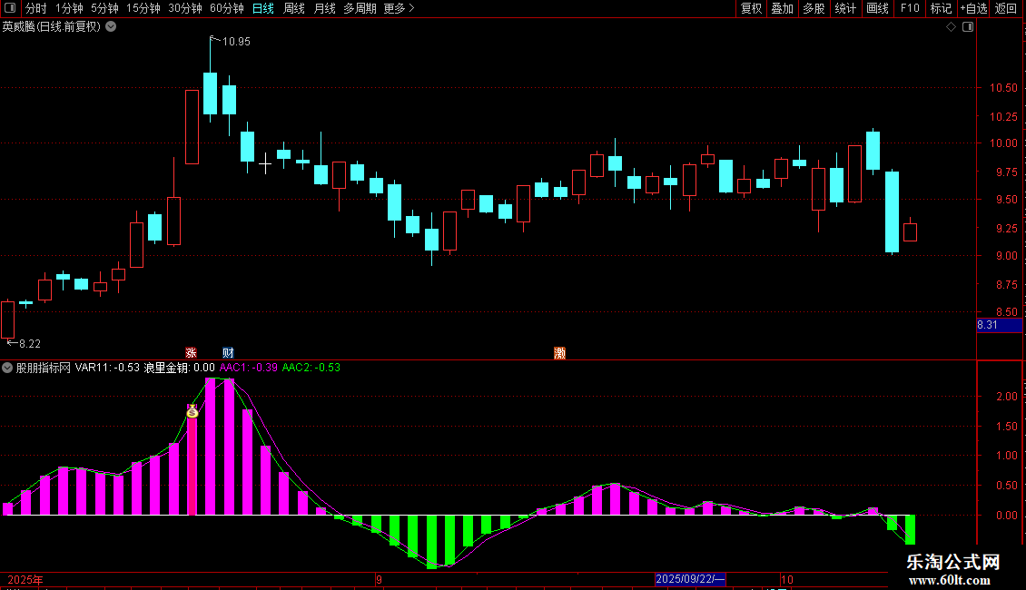Click the 标记 mark button
Screen dimensions: 1026x590
[x=941, y=8]
